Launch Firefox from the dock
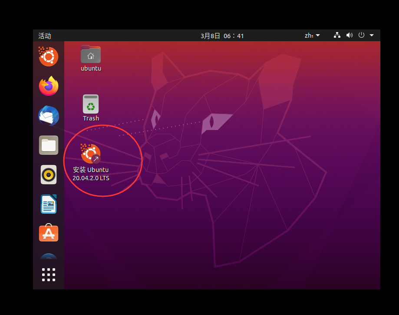The height and width of the screenshot is (315, 399). [49, 86]
